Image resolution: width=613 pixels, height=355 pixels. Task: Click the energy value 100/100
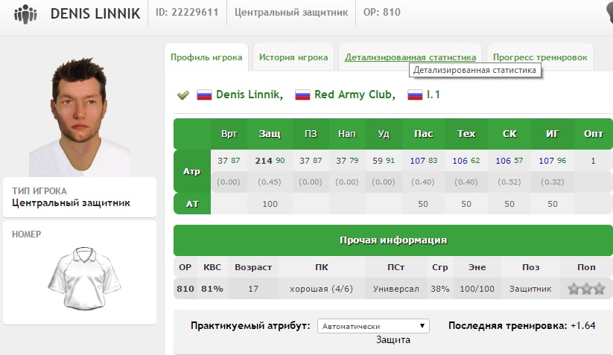[477, 289]
